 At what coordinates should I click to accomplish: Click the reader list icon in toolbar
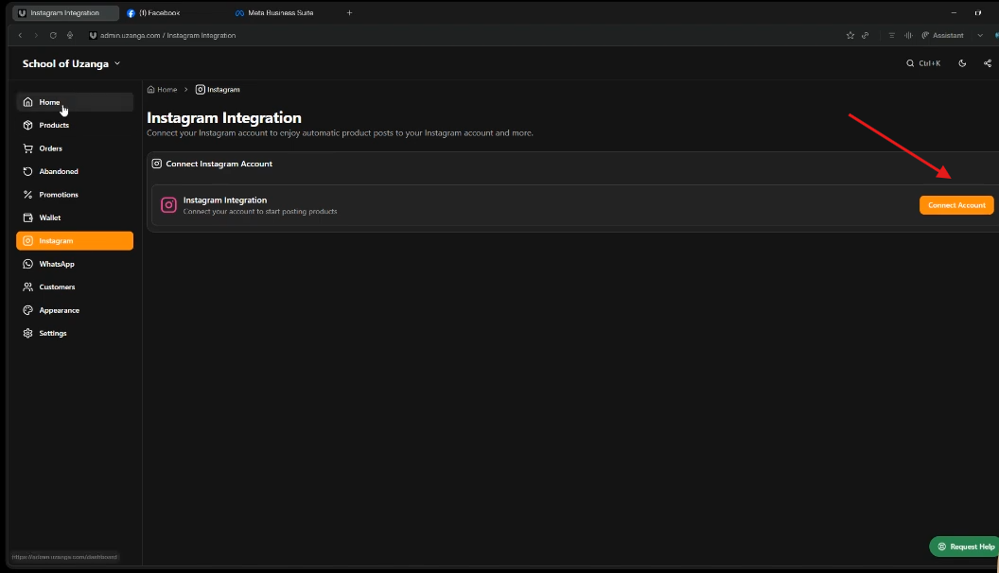pyautogui.click(x=891, y=36)
